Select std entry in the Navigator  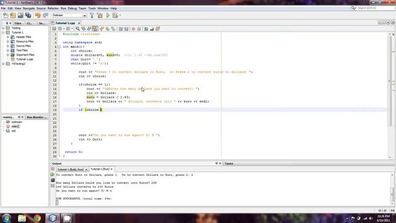pos(14,131)
